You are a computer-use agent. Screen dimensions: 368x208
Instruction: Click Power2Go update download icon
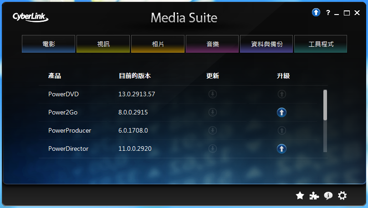tap(213, 112)
